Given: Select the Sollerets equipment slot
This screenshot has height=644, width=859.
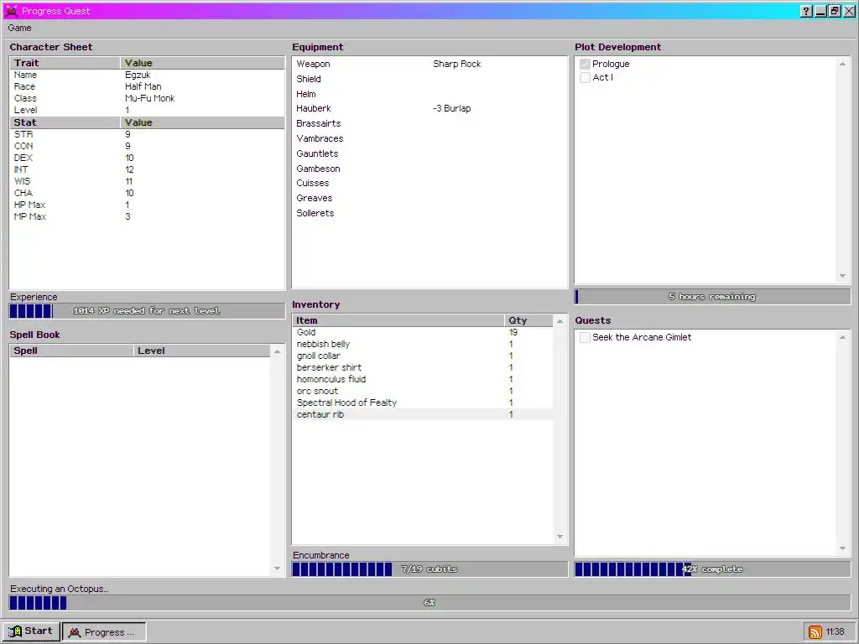Looking at the screenshot, I should pos(429,213).
